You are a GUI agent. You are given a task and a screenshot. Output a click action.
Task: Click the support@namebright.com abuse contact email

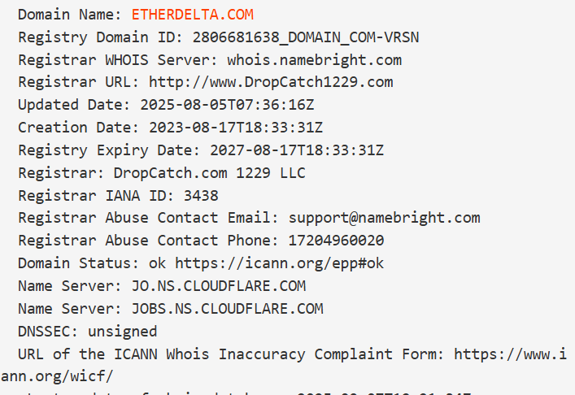click(x=384, y=218)
